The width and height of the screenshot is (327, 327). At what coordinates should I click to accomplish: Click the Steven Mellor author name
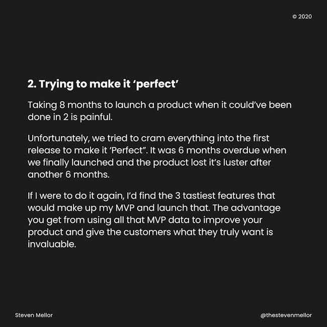pyautogui.click(x=34, y=315)
